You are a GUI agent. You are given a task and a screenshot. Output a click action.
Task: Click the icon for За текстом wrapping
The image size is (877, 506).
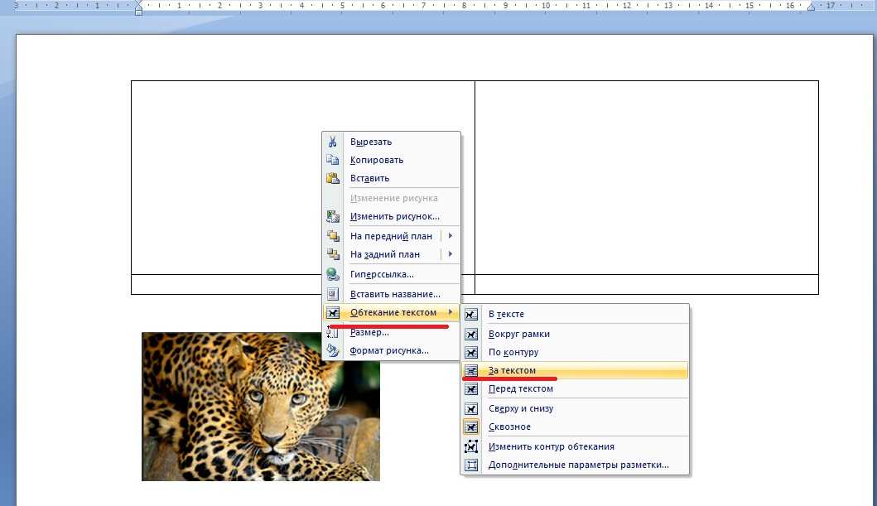click(471, 370)
